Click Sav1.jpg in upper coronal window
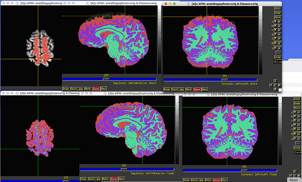This screenshot has width=302, height=182. pyautogui.click(x=178, y=89)
